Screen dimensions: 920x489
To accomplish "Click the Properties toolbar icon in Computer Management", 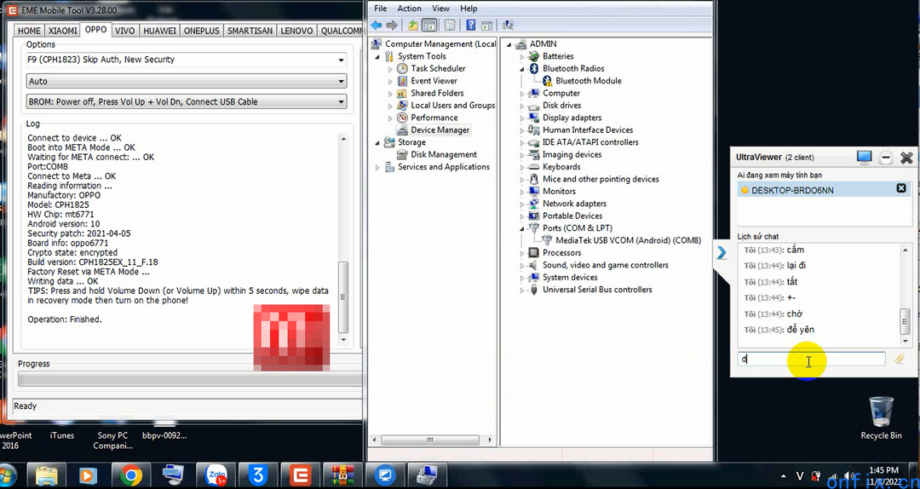I will (450, 26).
